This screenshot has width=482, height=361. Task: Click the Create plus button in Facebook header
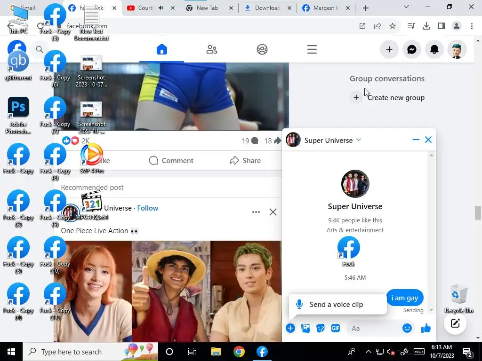coord(389,49)
